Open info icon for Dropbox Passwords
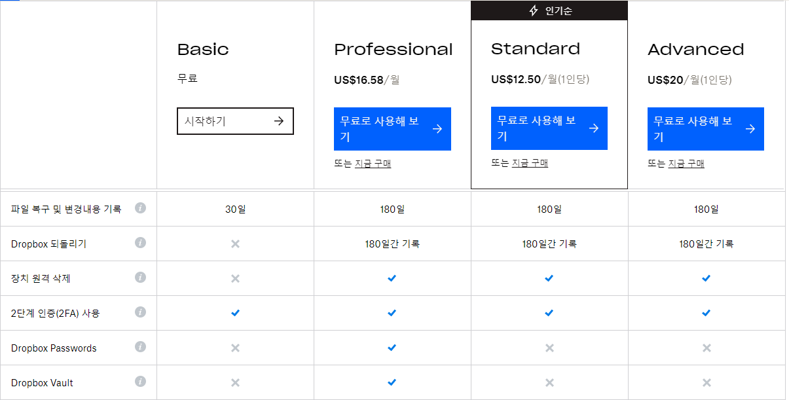Screen dimensions: 789x400 pyautogui.click(x=140, y=347)
